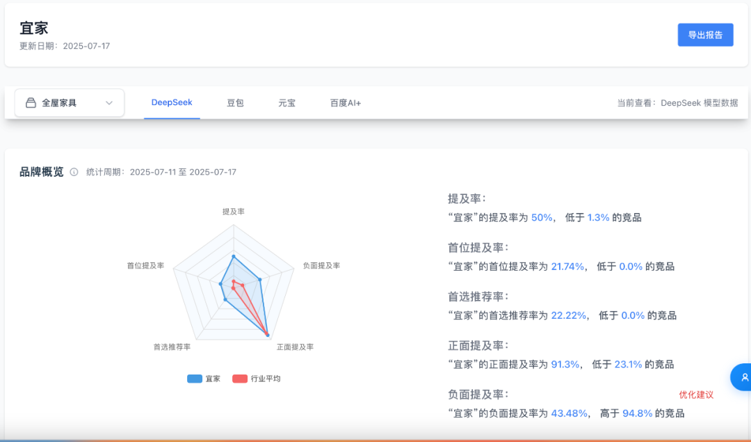This screenshot has height=442, width=751.
Task: Click the blue 宜家 data point at 正面提及率
Action: click(x=267, y=335)
